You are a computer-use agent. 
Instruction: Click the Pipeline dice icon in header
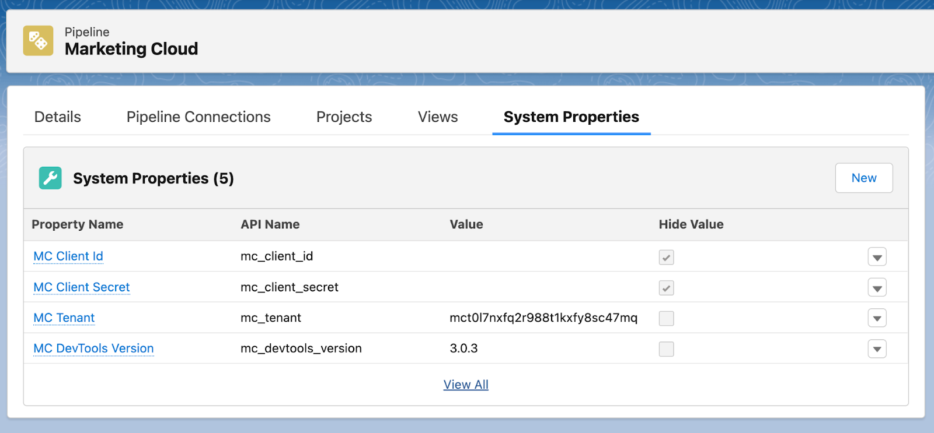[38, 41]
